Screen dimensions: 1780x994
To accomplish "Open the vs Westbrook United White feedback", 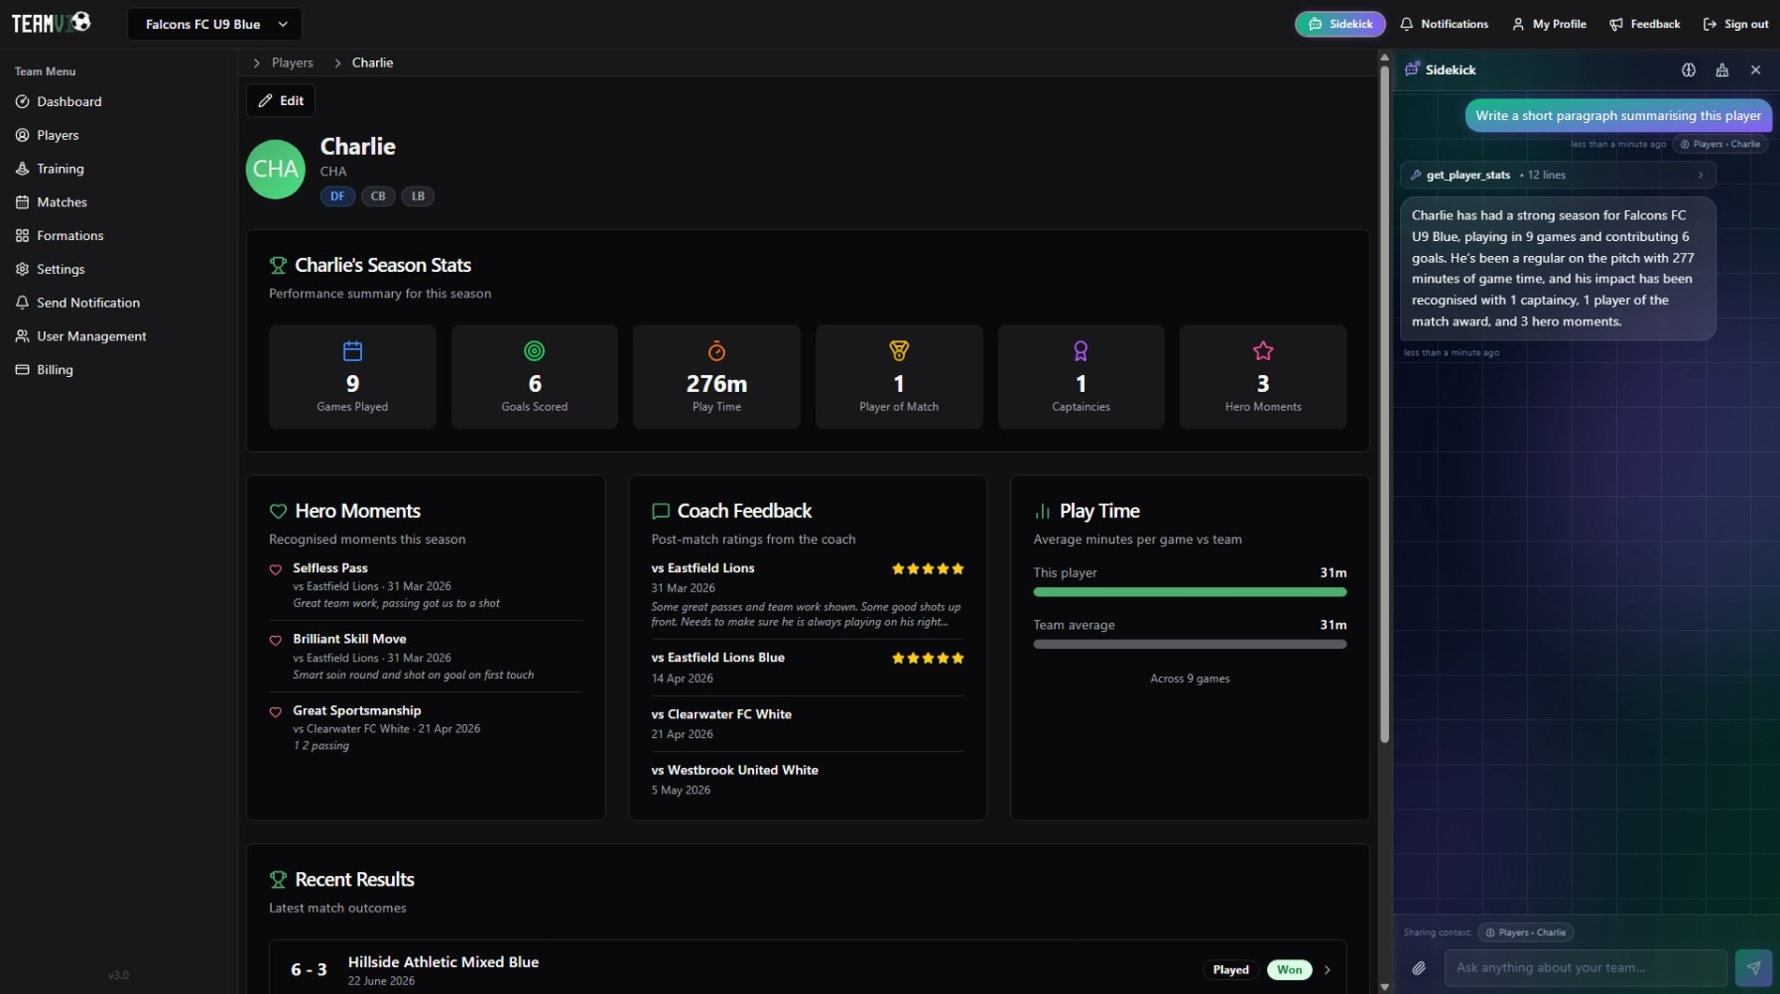I will [x=808, y=780].
